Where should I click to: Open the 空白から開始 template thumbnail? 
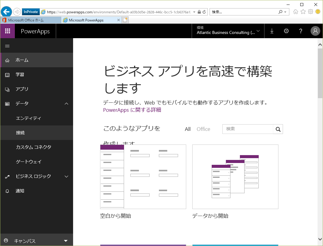(143, 177)
